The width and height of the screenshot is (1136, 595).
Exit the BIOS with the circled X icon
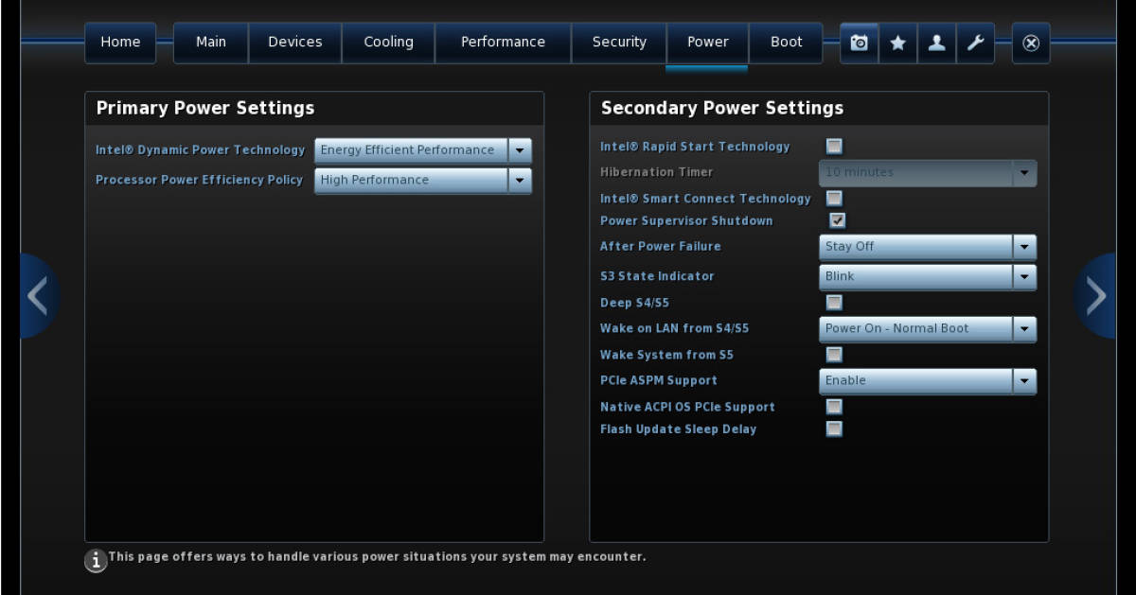tap(1031, 43)
